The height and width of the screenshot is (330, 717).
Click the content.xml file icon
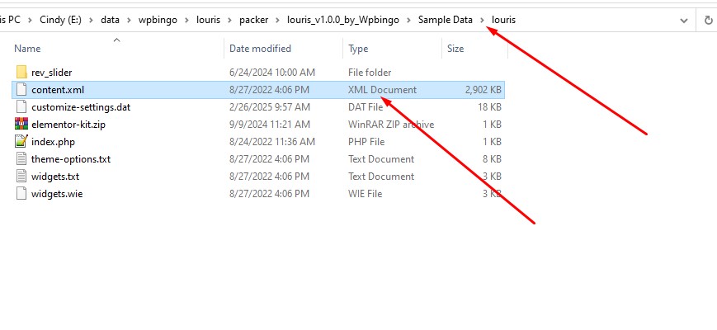(22, 90)
